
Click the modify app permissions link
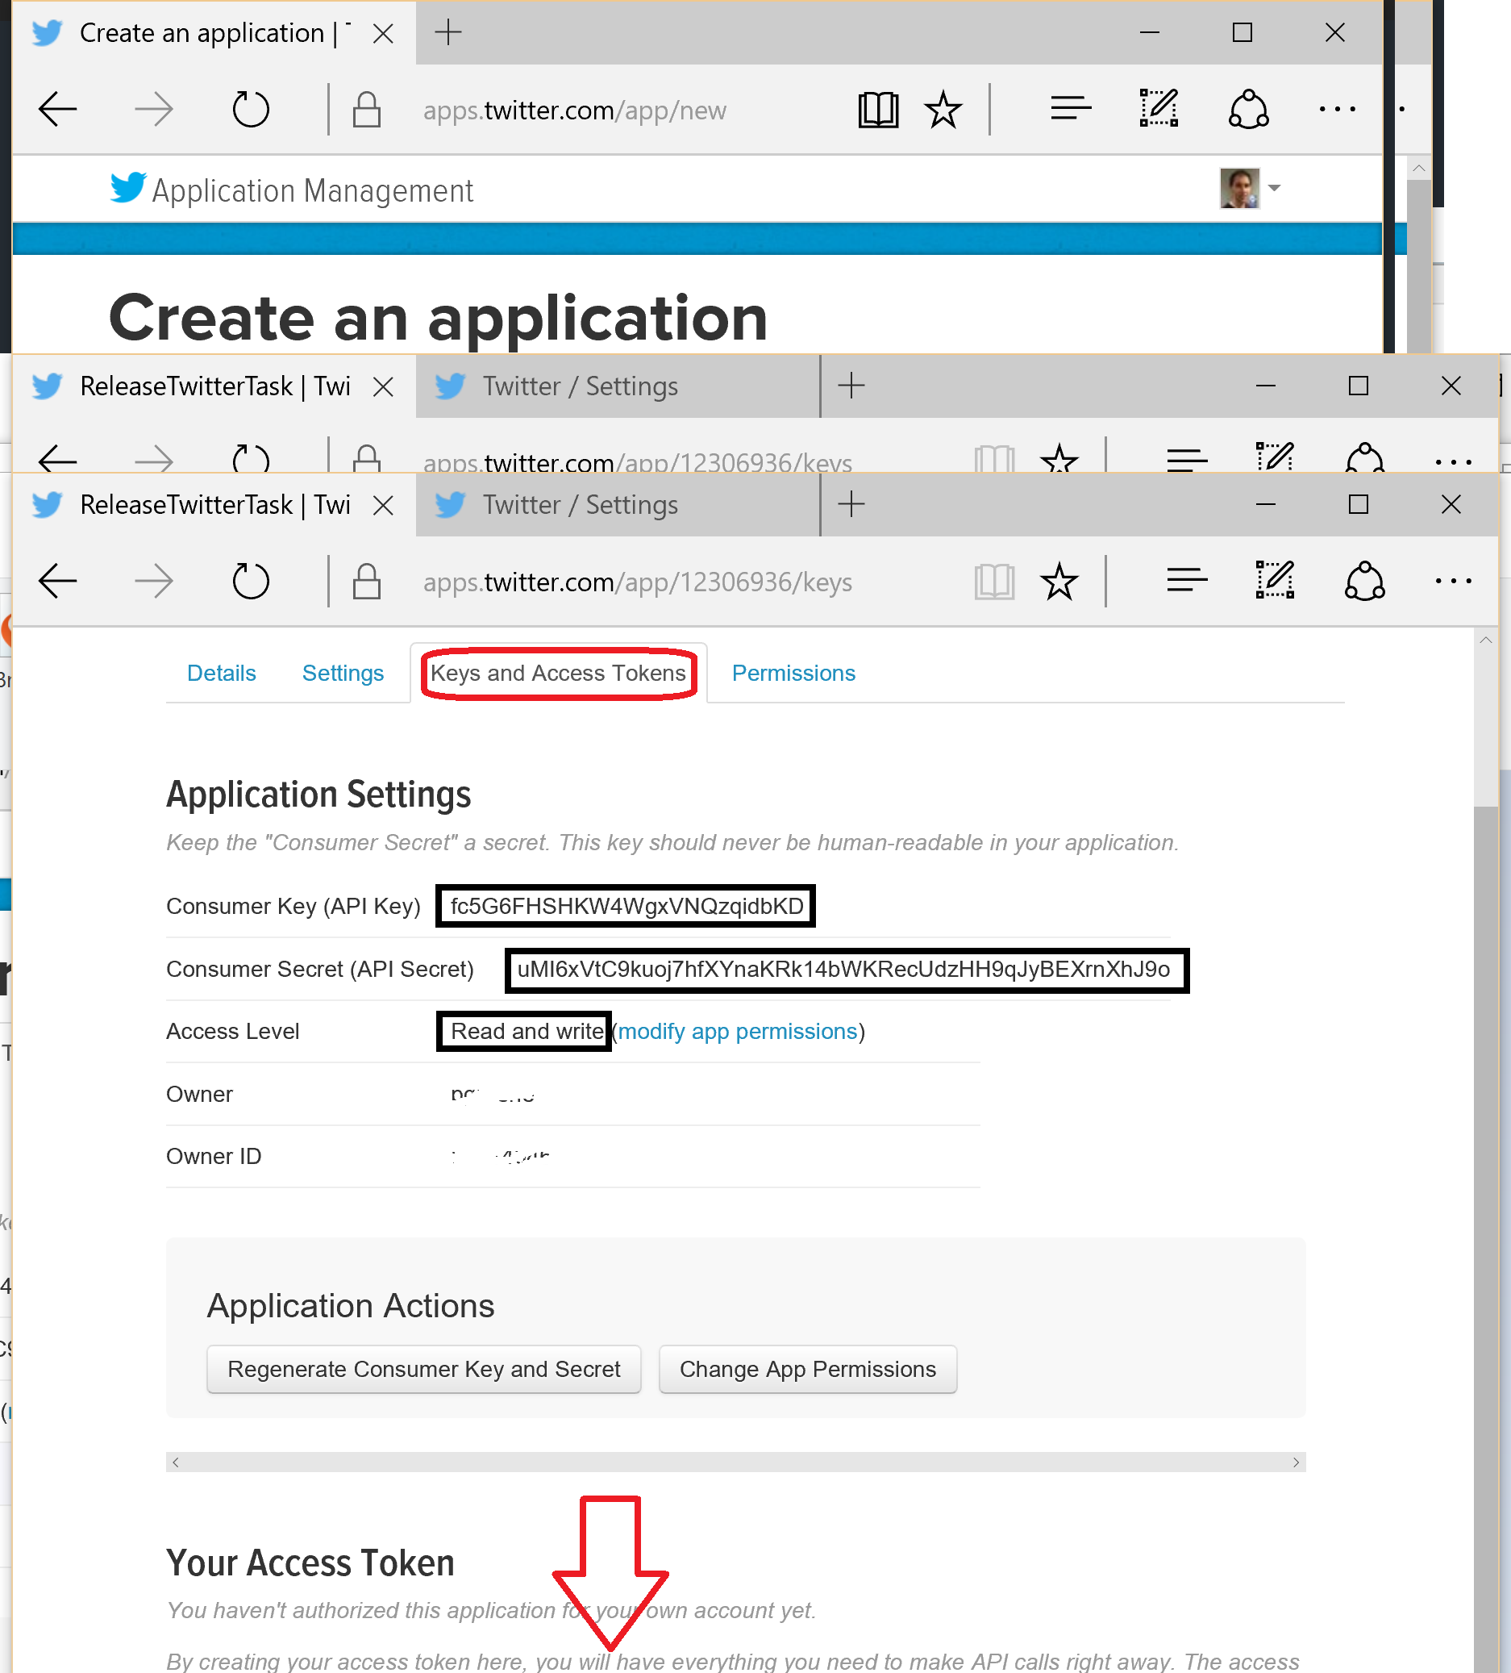737,1031
